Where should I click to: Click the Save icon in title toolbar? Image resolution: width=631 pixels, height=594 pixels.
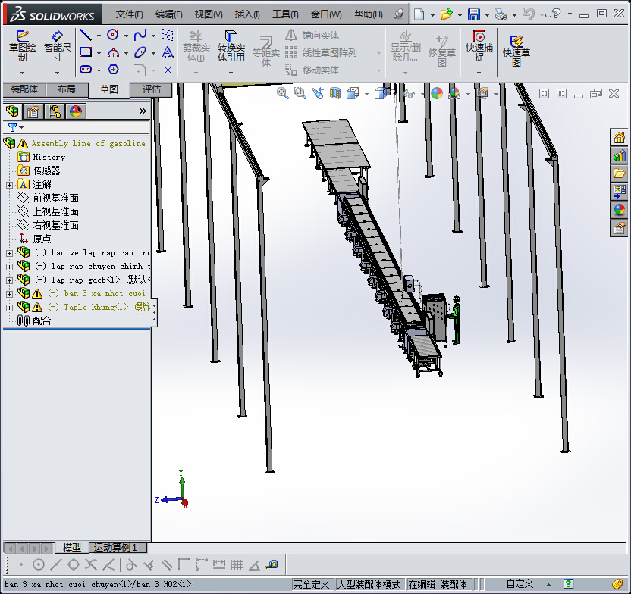(474, 14)
